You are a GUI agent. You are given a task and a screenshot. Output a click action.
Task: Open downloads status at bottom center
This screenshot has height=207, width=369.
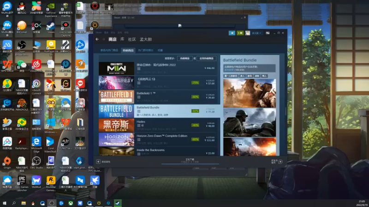(190, 161)
